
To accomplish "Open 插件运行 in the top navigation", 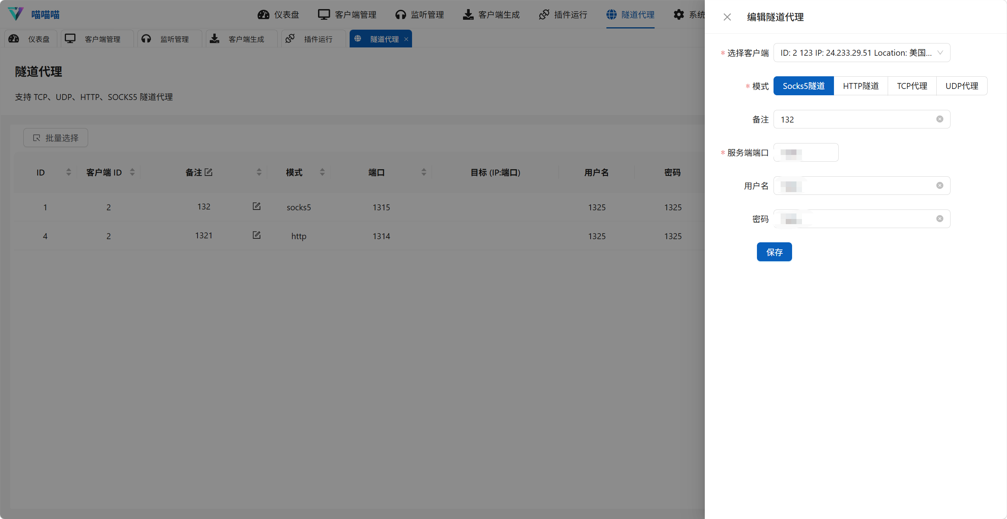I will point(563,15).
